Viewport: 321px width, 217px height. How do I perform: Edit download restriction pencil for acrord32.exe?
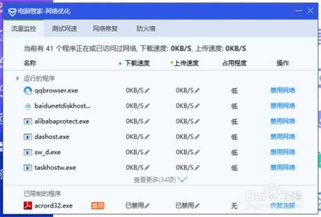[x=147, y=206]
